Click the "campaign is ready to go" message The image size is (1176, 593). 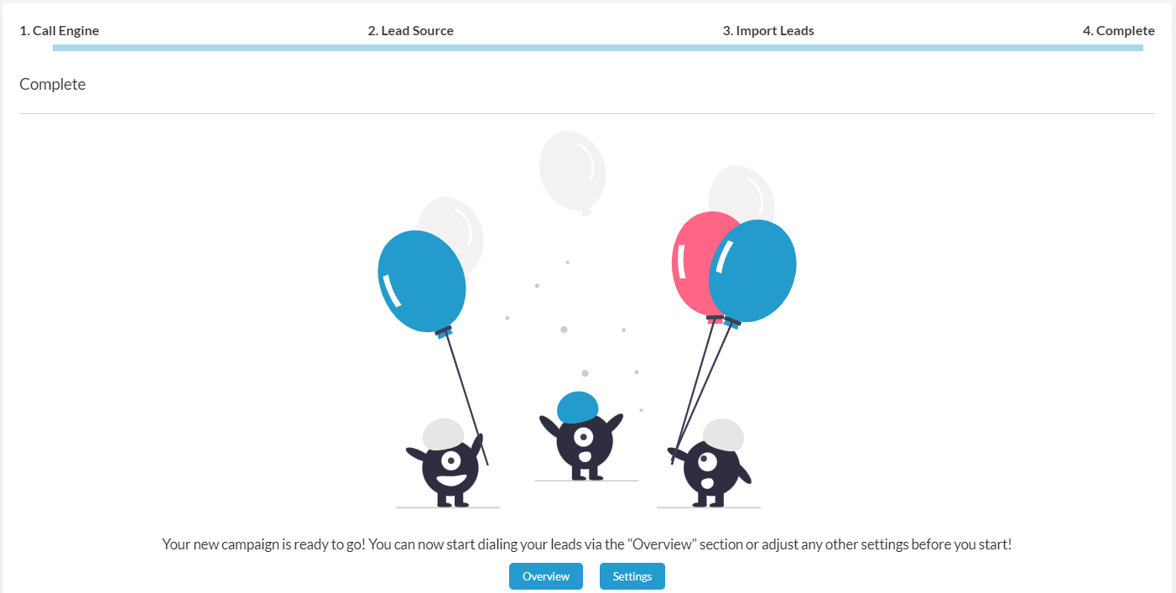[x=586, y=544]
